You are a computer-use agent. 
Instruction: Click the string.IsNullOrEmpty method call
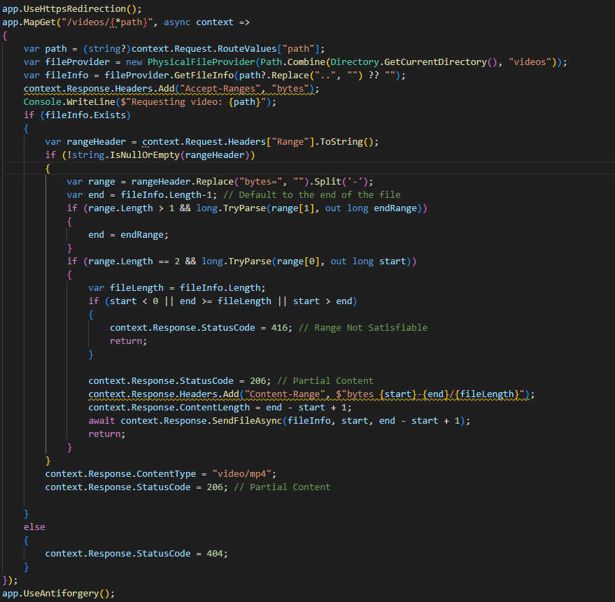tap(126, 155)
